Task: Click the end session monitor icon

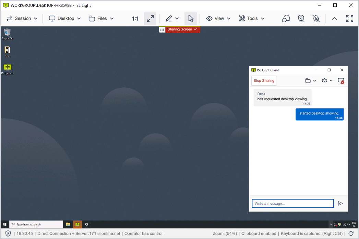Action: click(x=341, y=81)
